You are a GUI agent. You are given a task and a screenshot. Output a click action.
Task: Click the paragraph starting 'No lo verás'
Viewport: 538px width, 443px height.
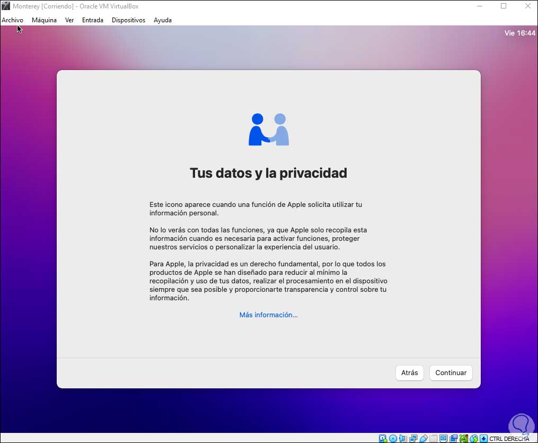[x=258, y=238]
